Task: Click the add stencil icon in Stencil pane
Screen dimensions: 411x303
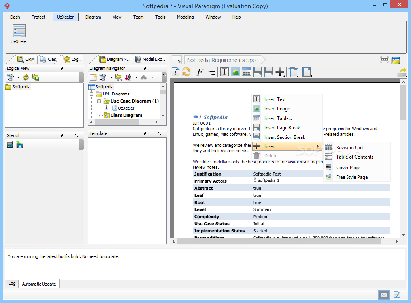Action: click(x=10, y=144)
